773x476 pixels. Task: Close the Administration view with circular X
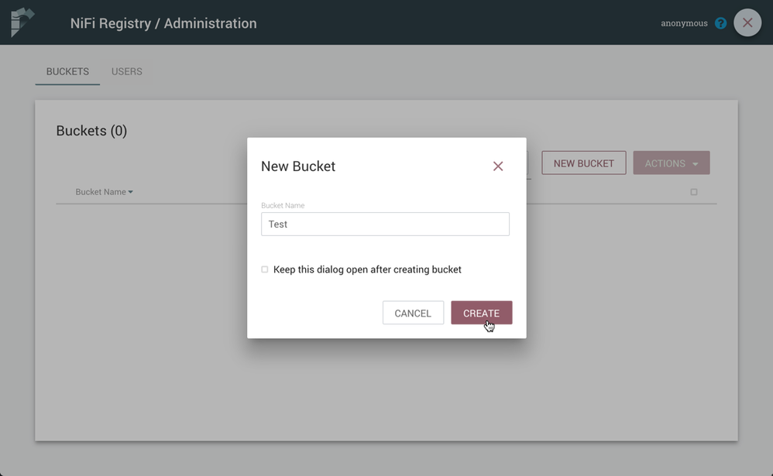tap(747, 22)
